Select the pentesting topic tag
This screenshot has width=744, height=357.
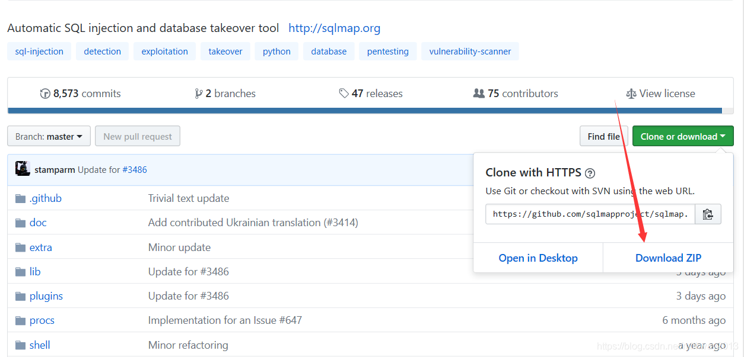coord(387,52)
